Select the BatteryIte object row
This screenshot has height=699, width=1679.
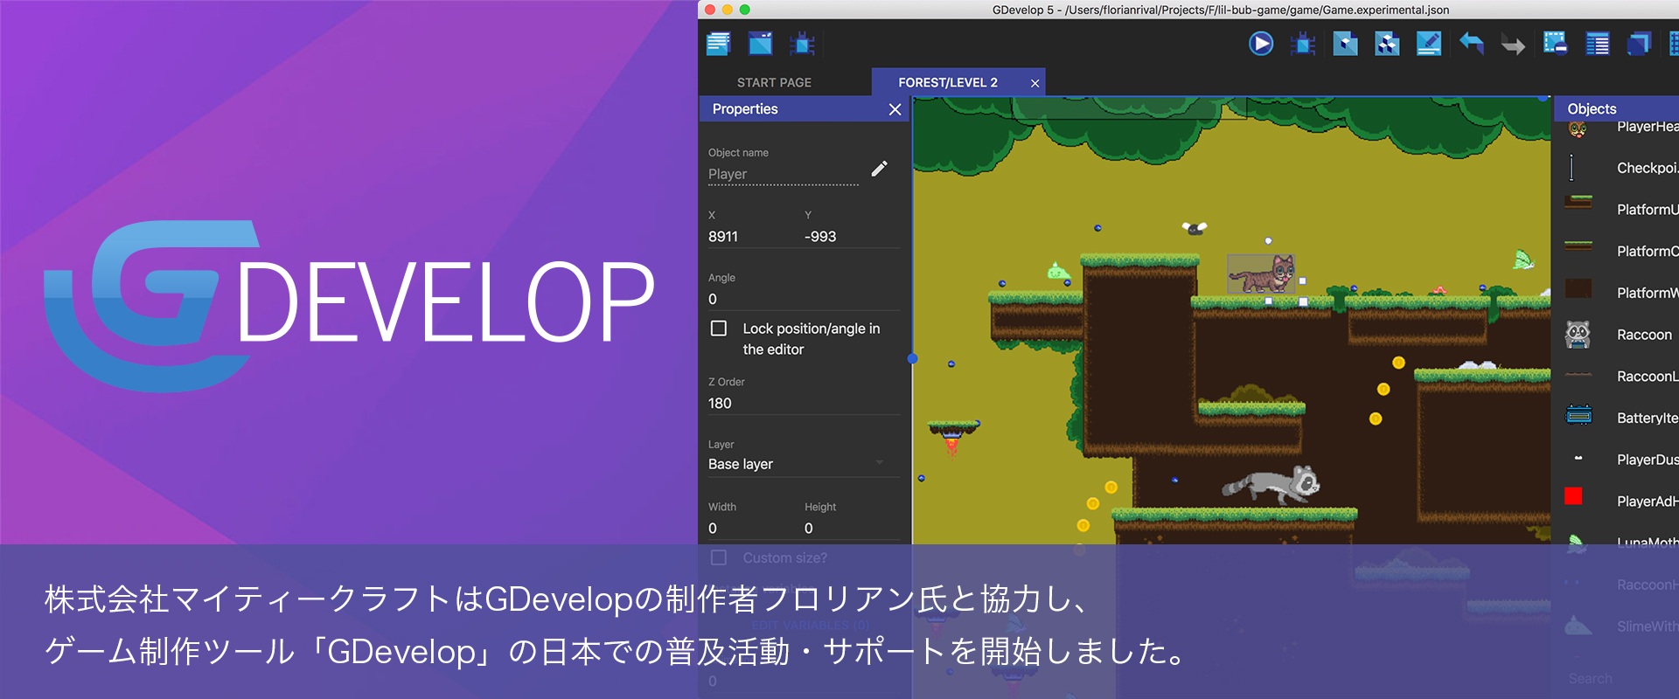coord(1617,418)
